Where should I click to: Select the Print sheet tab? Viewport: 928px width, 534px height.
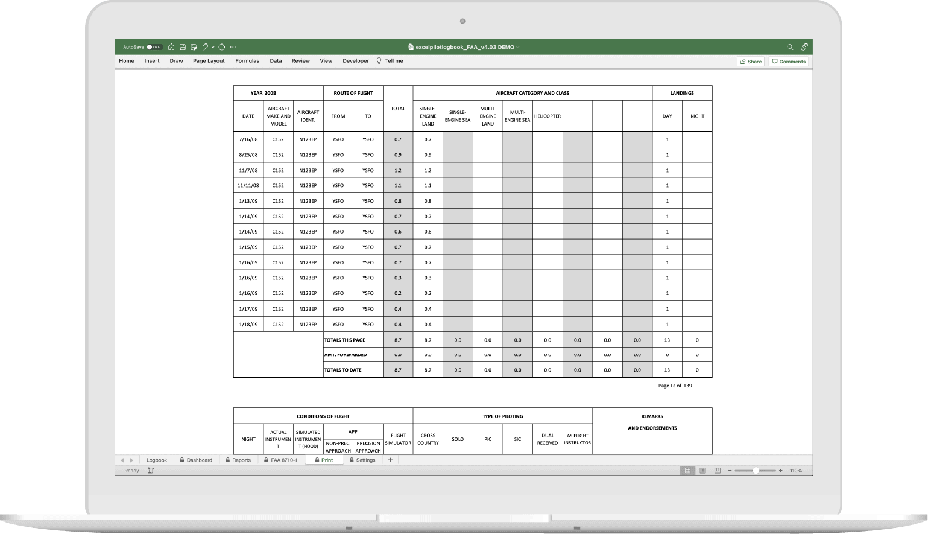coord(324,460)
